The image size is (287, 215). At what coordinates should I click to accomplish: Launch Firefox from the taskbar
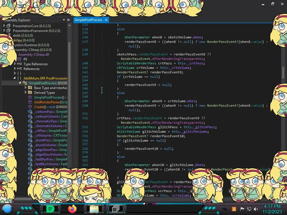pyautogui.click(x=72, y=209)
